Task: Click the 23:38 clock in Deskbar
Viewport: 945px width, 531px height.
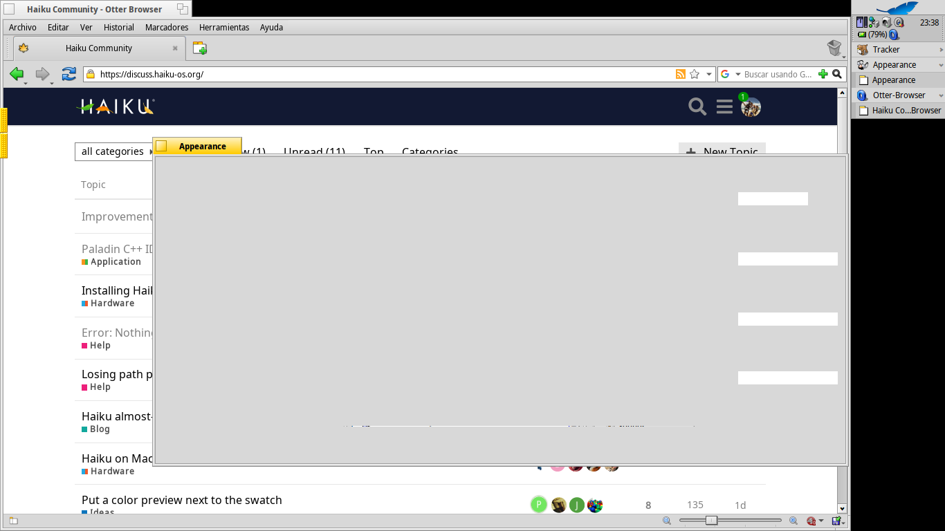Action: [929, 22]
